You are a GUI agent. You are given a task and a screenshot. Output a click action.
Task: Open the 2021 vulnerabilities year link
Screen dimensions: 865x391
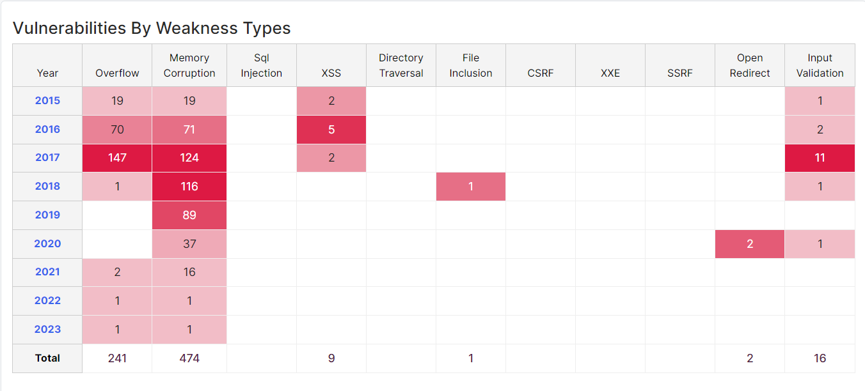pos(47,272)
